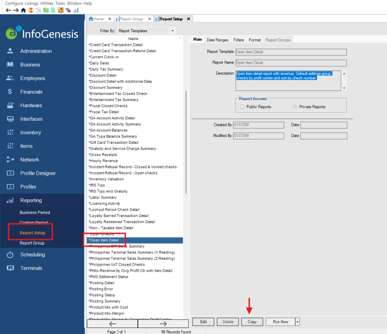Open Business via its book icon
This screenshot has width=387, height=334.
[x=10, y=65]
